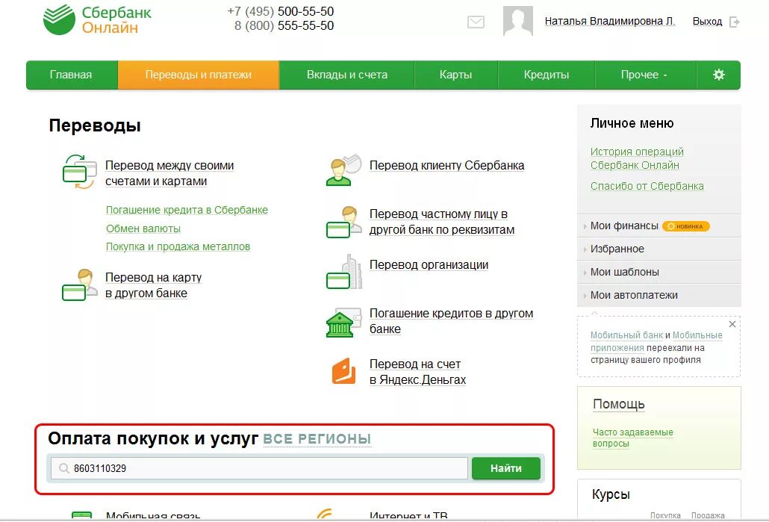This screenshot has width=769, height=522.
Task: Open the mail envelope icon
Action: coord(476,22)
